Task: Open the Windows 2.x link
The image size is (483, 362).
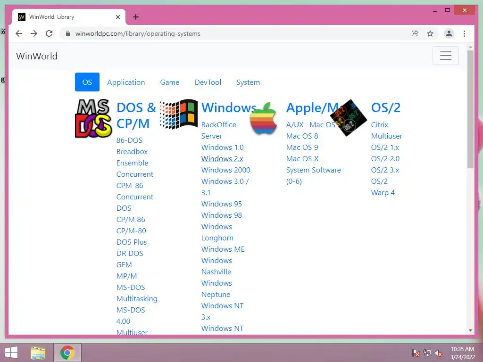Action: [222, 159]
